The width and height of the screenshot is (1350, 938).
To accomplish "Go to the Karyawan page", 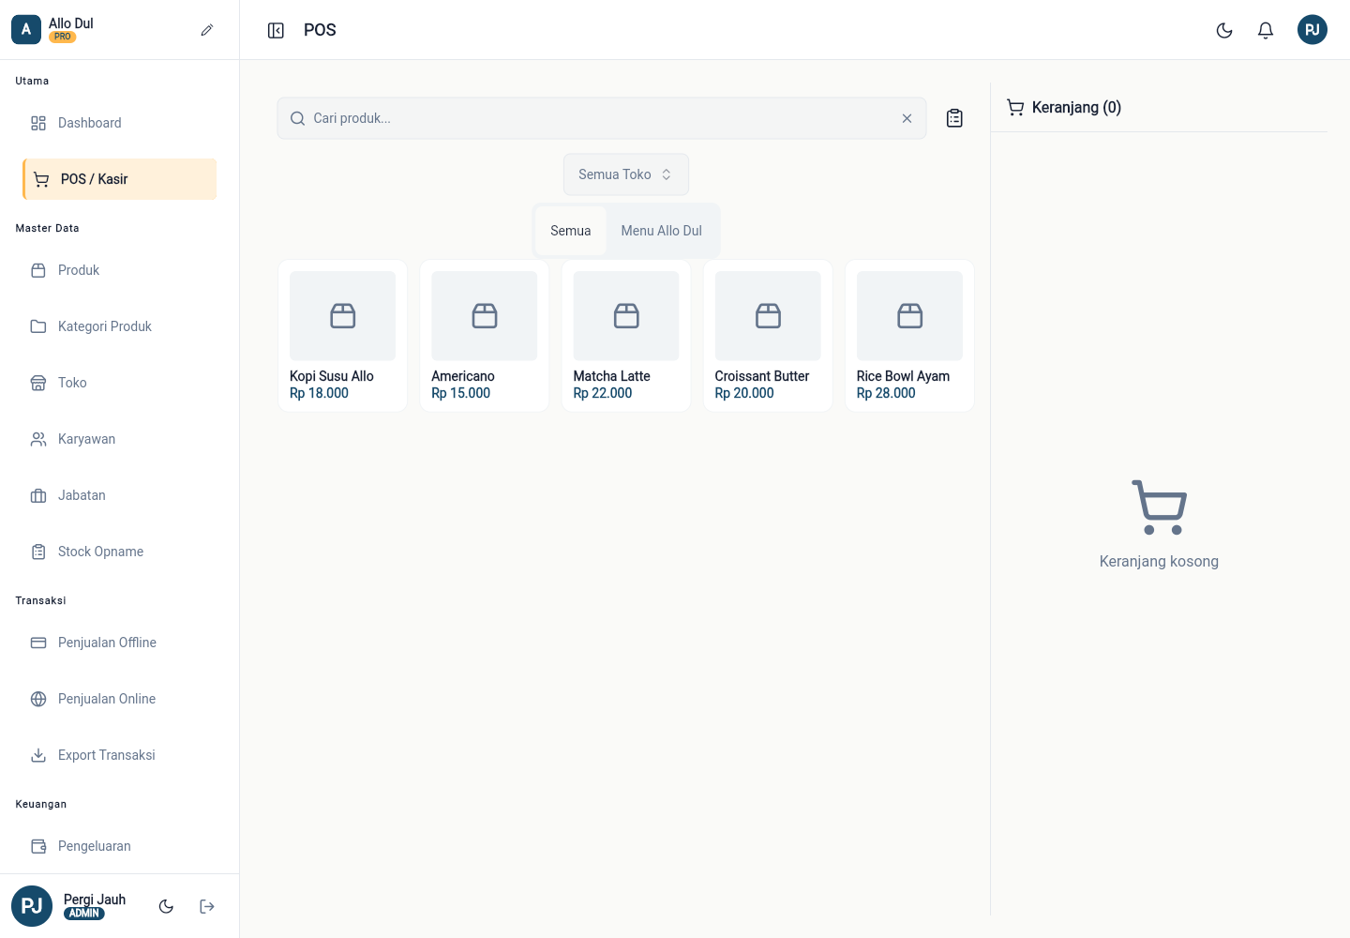I will (x=120, y=439).
